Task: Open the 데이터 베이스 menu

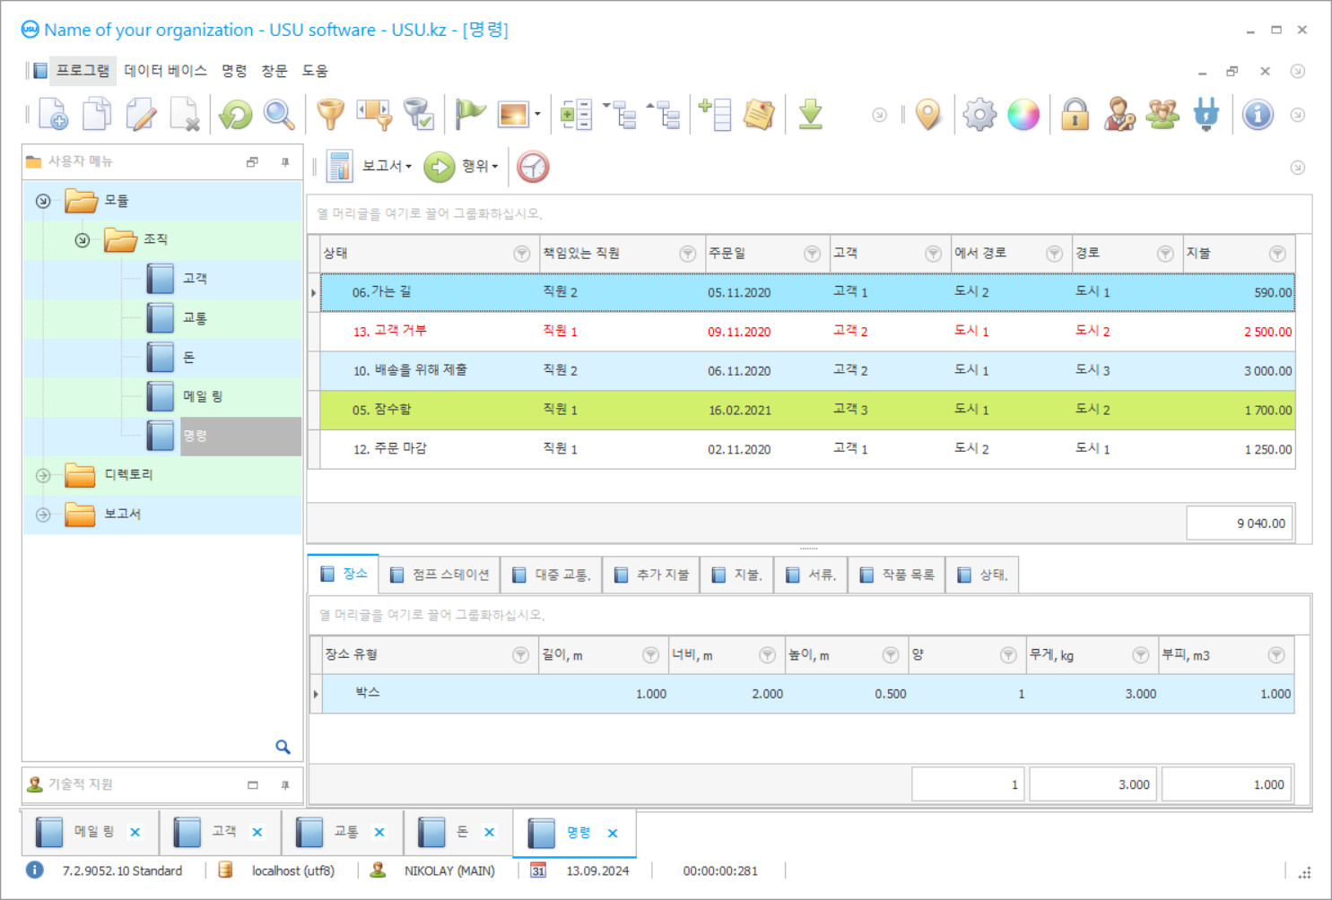Action: pyautogui.click(x=165, y=71)
